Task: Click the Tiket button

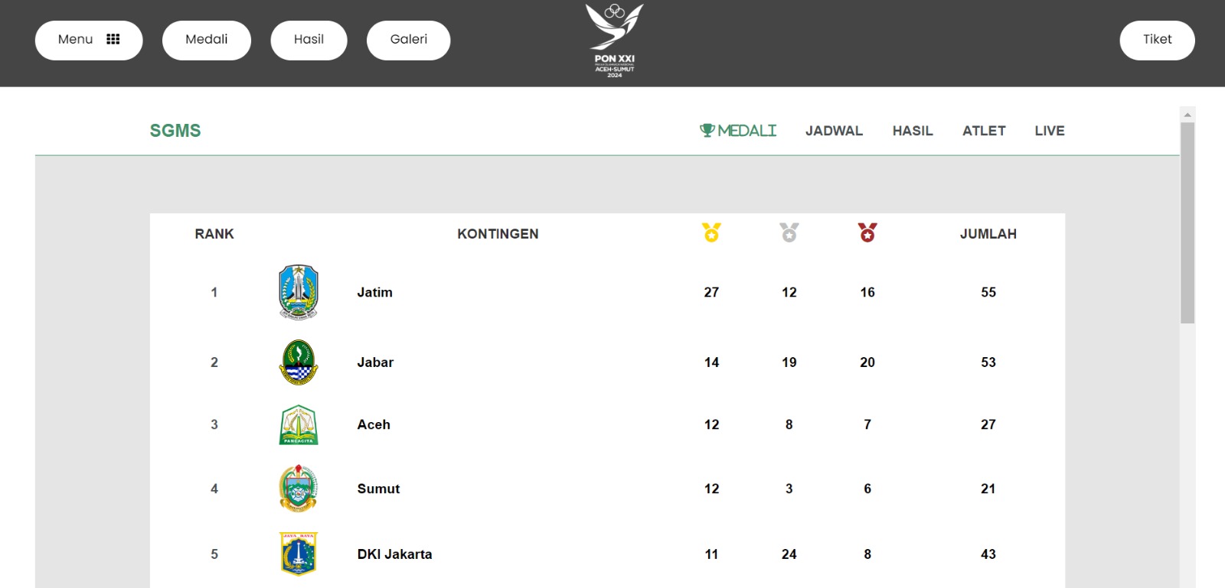Action: pos(1157,40)
